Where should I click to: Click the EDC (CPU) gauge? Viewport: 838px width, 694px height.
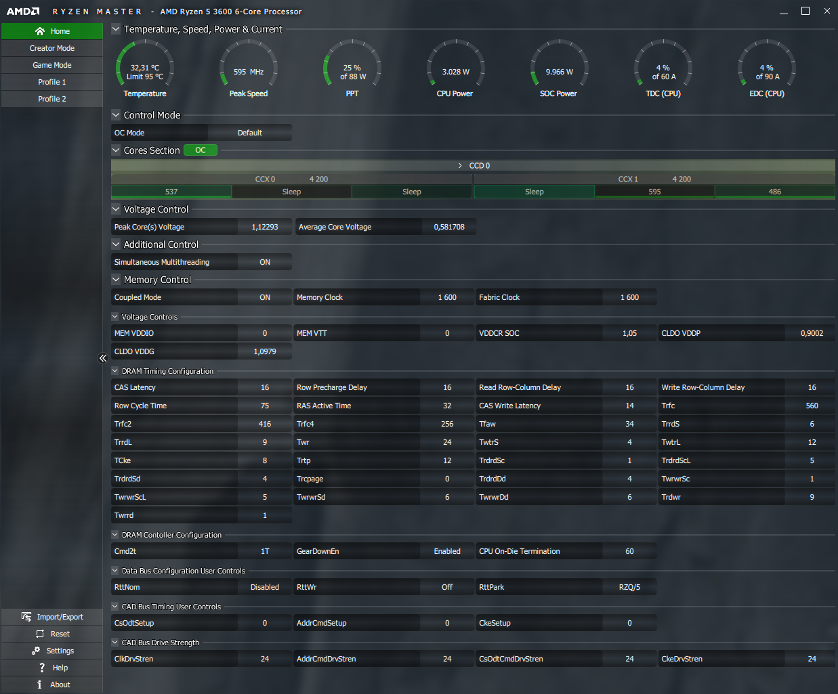point(767,69)
